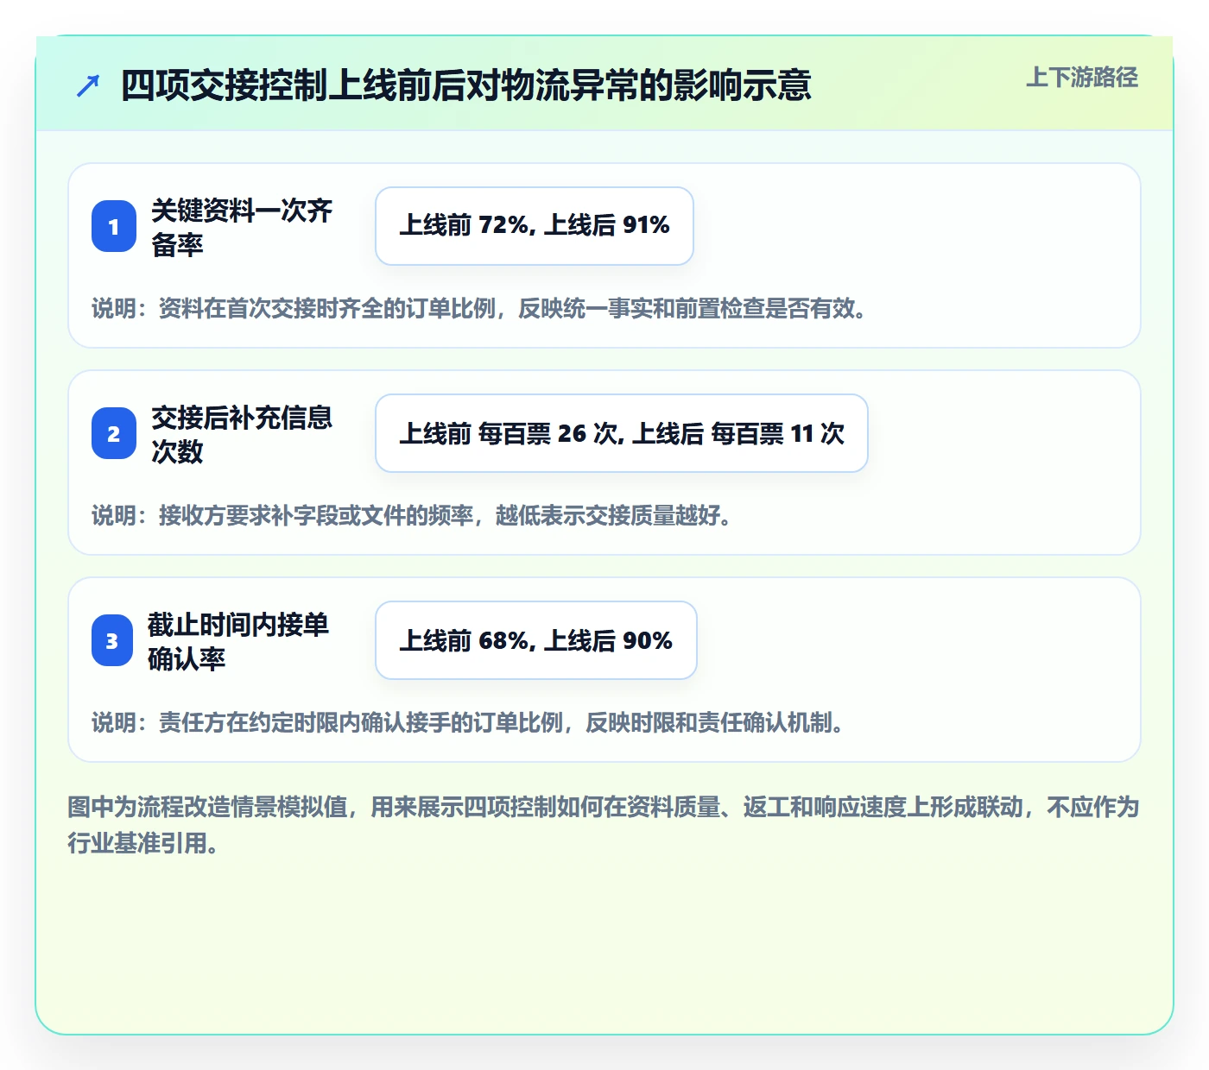Click the description starting with 说明：责任方在约定时限内
1209x1070 pixels.
point(468,722)
